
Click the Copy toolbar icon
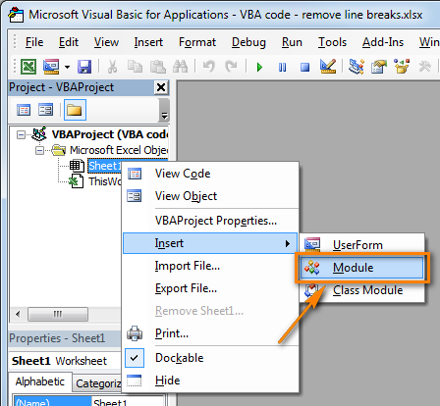(x=135, y=67)
